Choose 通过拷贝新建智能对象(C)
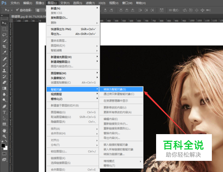Image resolution: width=223 pixels, height=172 pixels. (x=121, y=94)
